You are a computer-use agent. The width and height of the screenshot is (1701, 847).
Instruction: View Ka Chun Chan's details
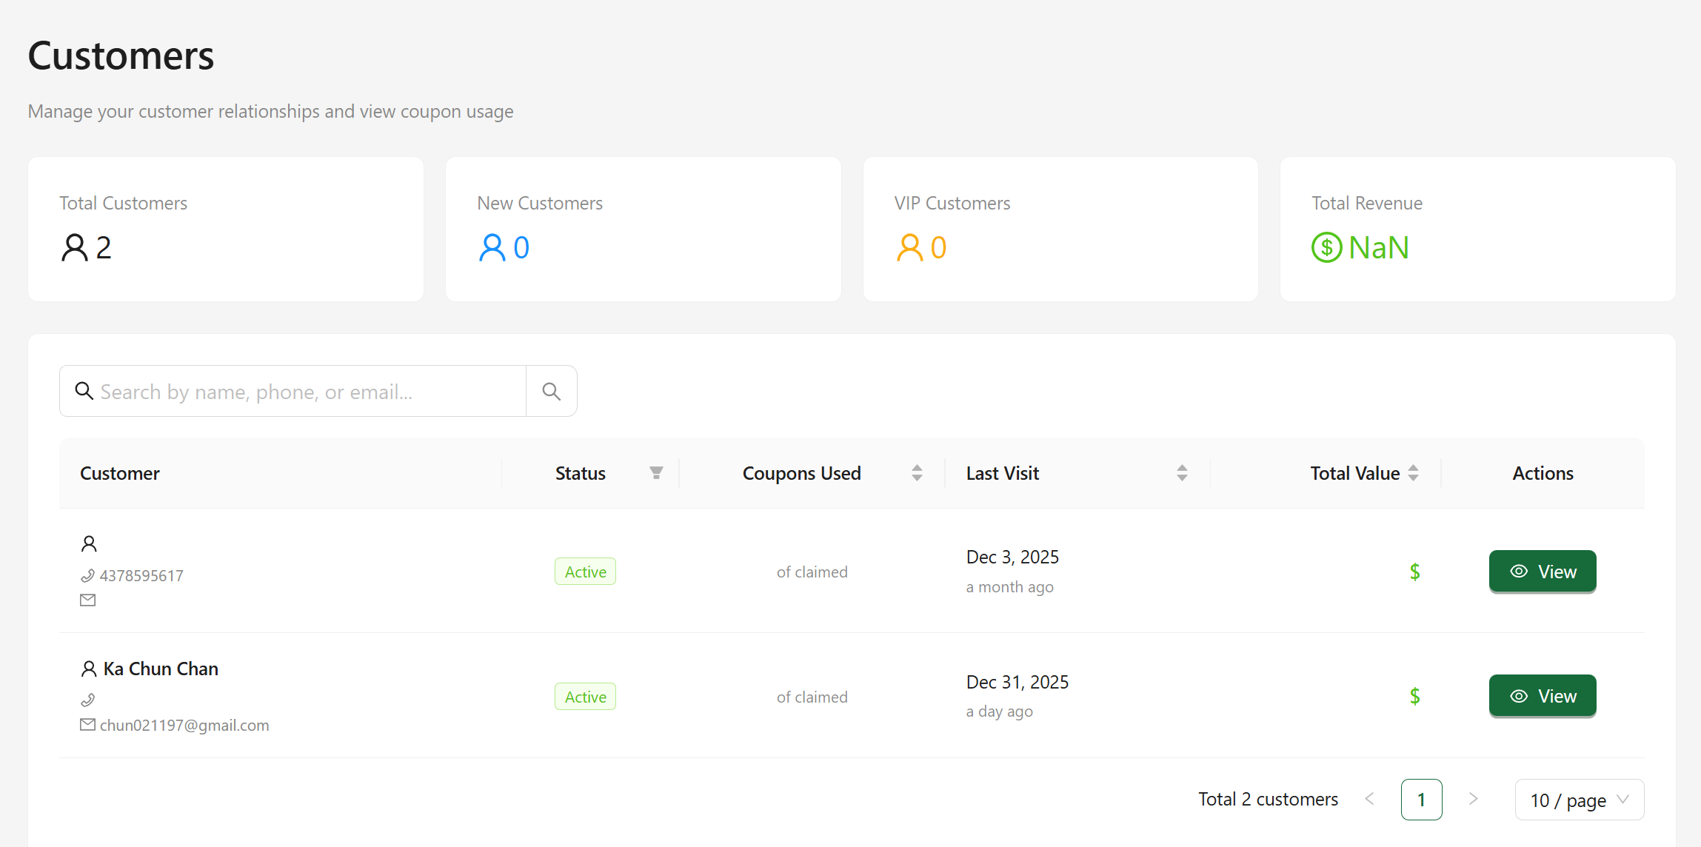[x=1542, y=696]
